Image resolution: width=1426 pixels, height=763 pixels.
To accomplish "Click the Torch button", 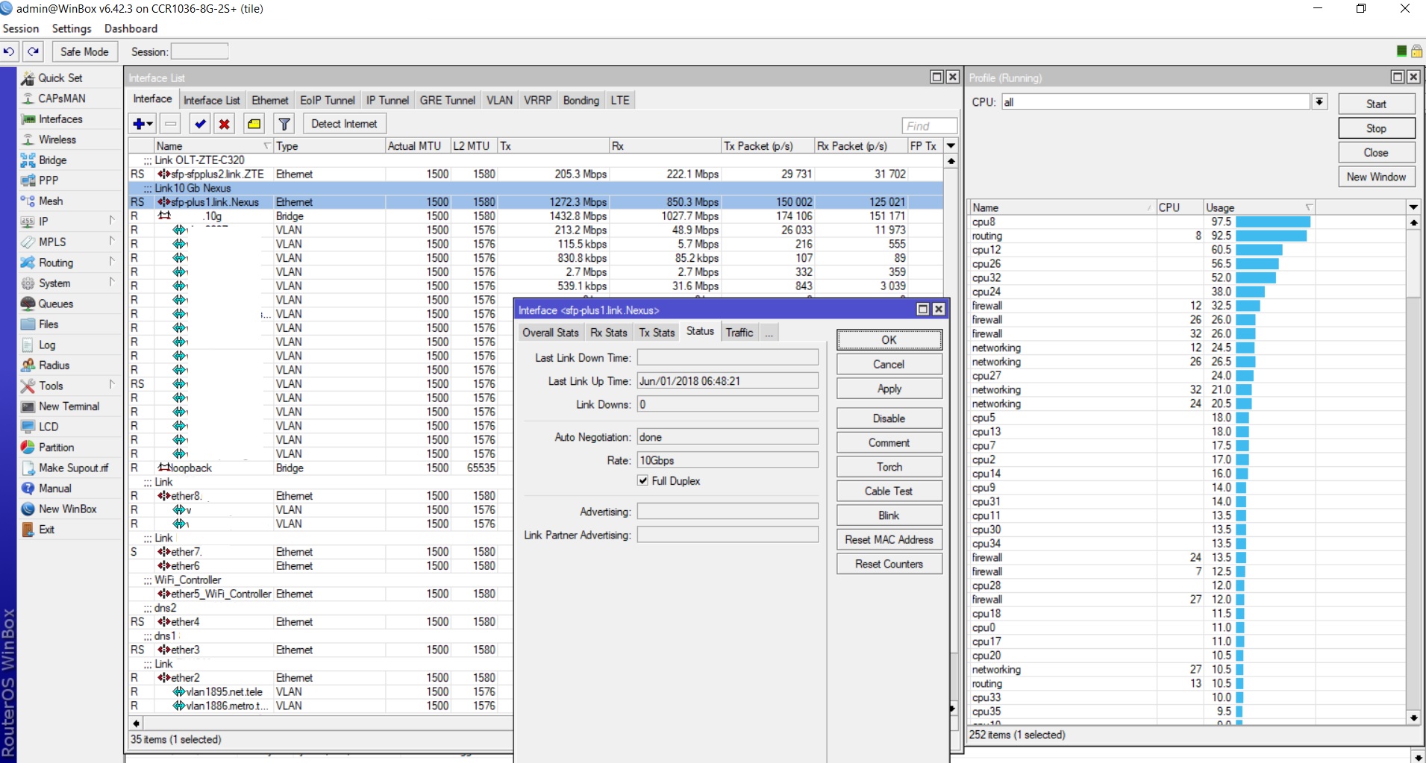I will [889, 467].
